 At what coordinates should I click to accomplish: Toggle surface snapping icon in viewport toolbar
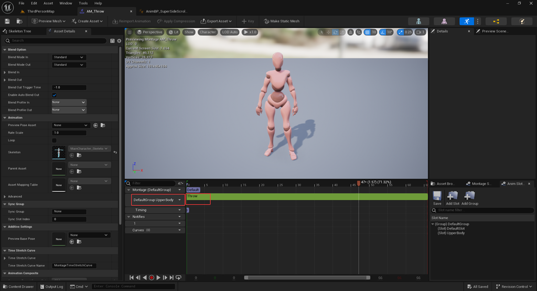pyautogui.click(x=359, y=32)
